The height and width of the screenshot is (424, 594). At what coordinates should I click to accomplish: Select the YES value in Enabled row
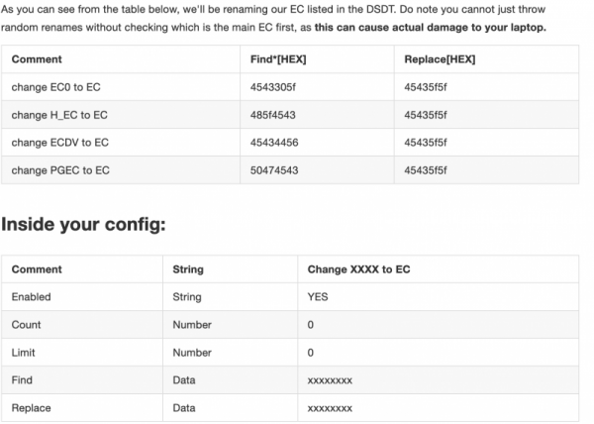(x=318, y=296)
